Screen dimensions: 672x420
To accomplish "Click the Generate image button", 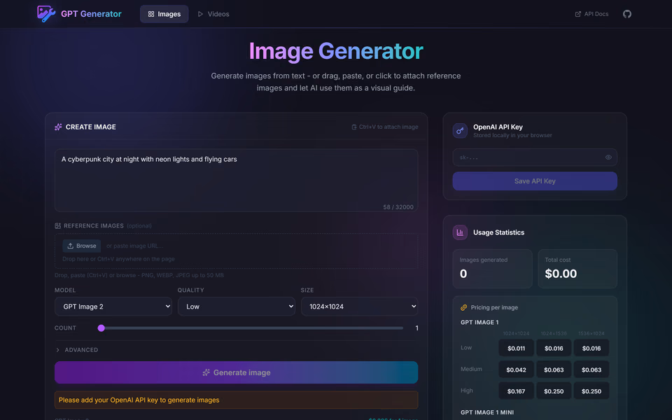I will tap(236, 372).
